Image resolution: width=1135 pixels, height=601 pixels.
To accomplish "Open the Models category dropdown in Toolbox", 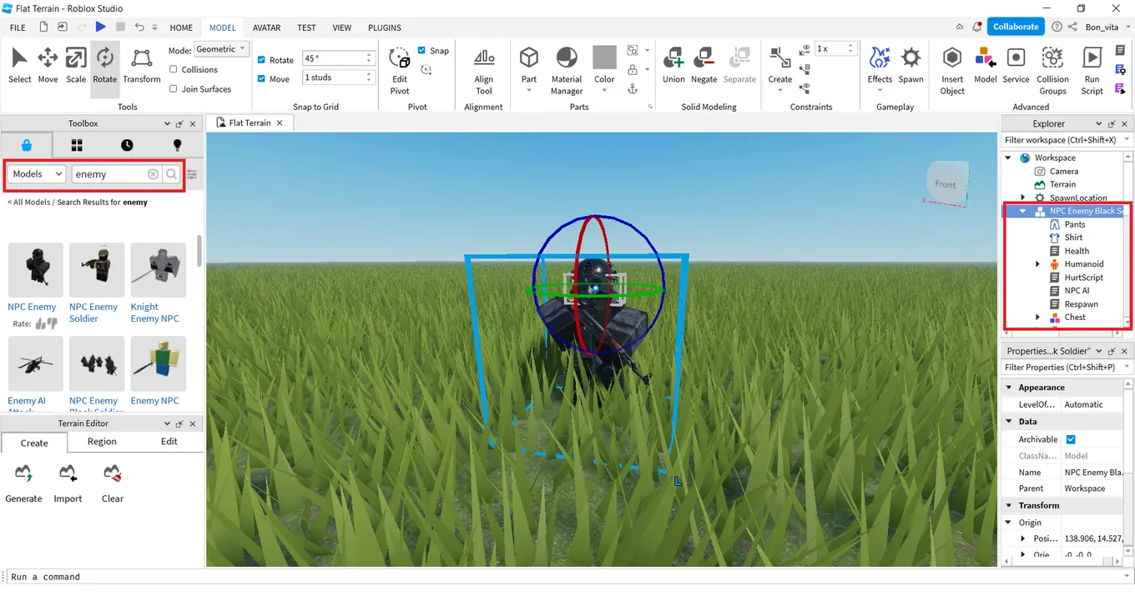I will [37, 174].
